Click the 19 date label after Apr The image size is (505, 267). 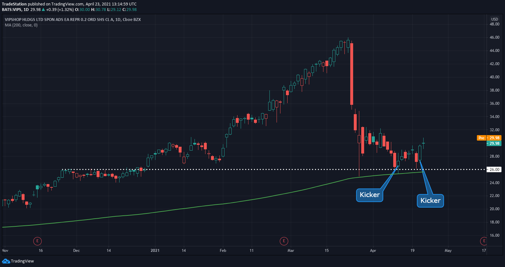(x=412, y=250)
